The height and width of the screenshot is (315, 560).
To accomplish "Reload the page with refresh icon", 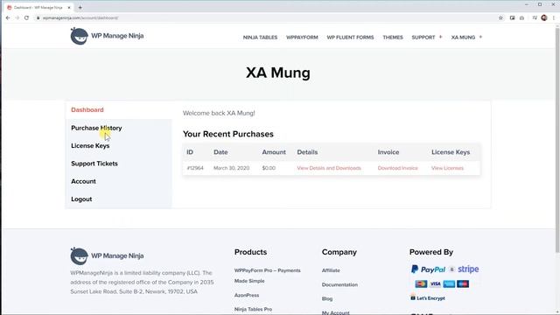I will tap(26, 17).
